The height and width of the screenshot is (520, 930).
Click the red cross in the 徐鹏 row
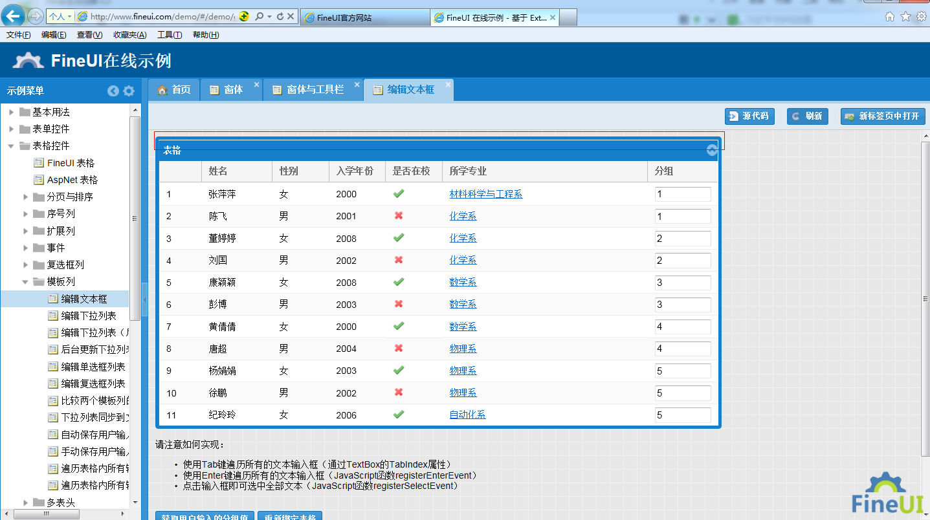[x=399, y=393]
